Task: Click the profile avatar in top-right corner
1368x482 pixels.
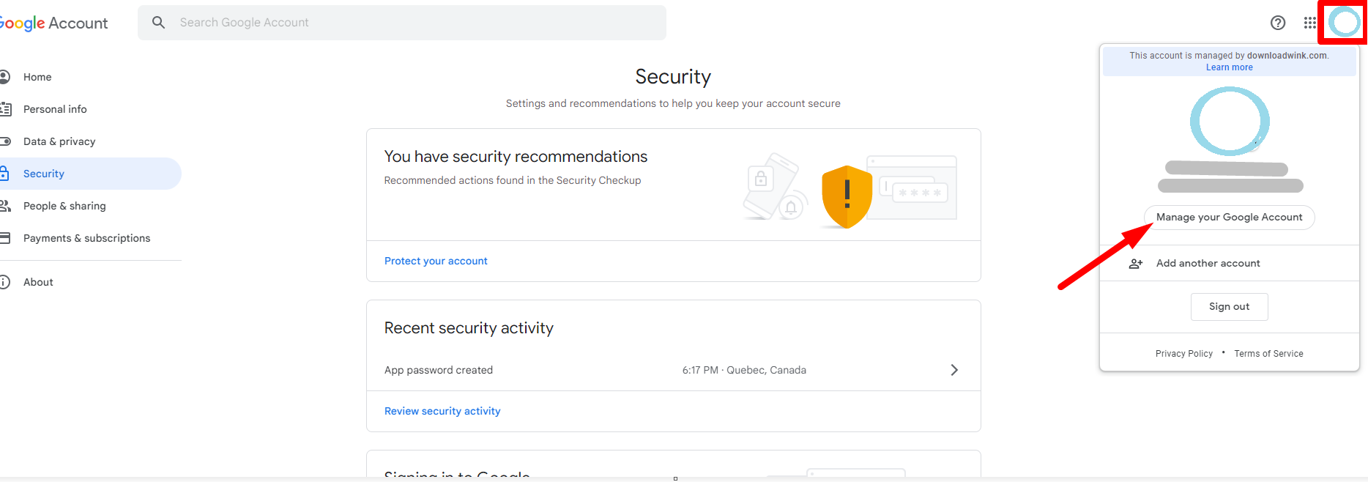Action: point(1345,23)
